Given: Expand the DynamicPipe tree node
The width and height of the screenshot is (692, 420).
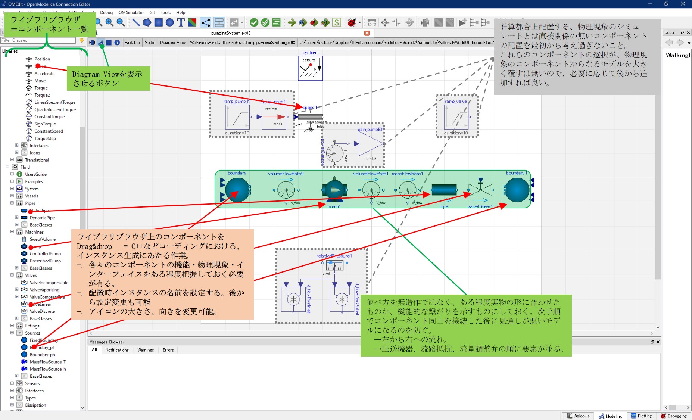Looking at the screenshot, I should pos(16,218).
